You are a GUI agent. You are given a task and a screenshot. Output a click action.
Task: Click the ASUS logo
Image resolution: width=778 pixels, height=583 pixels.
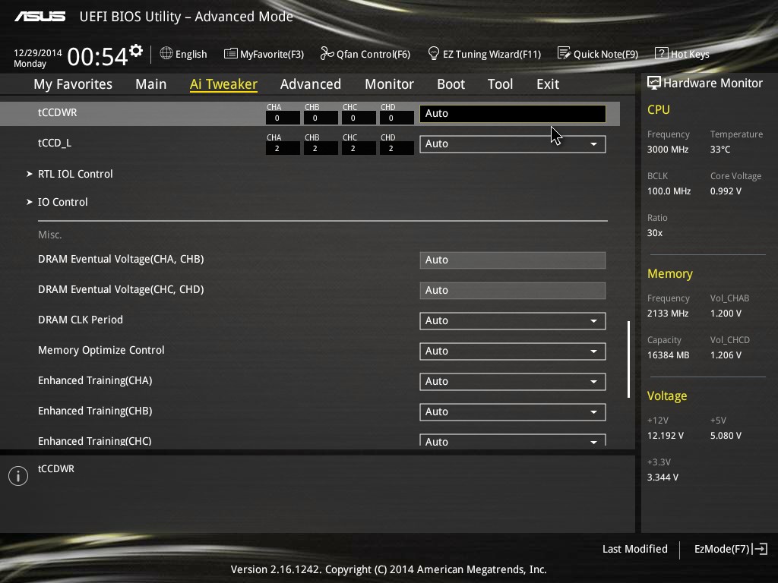click(40, 17)
